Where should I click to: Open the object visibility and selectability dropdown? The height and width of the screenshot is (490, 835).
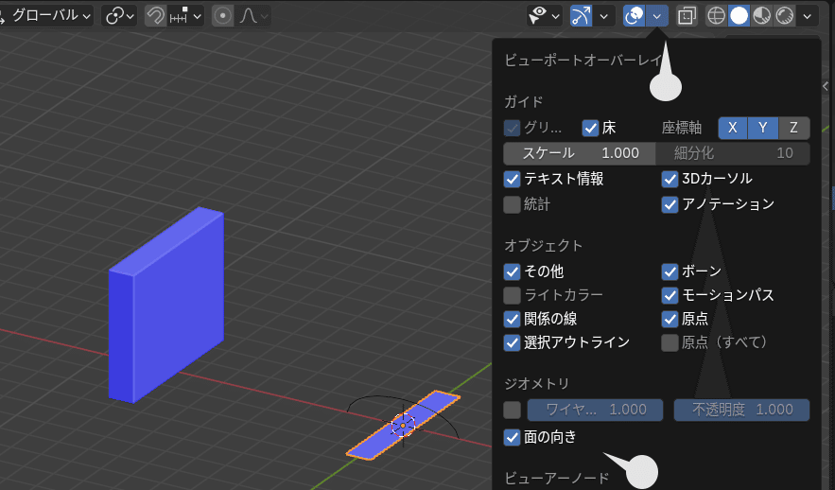[x=544, y=16]
